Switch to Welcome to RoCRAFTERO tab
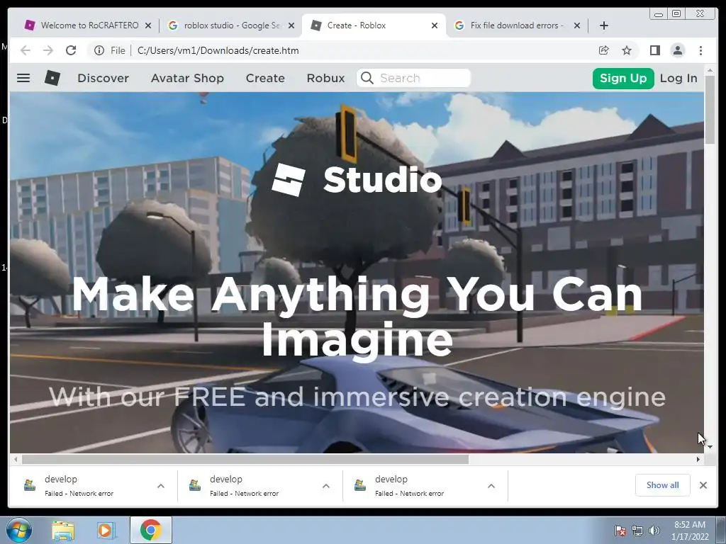The image size is (726, 544). 87,25
